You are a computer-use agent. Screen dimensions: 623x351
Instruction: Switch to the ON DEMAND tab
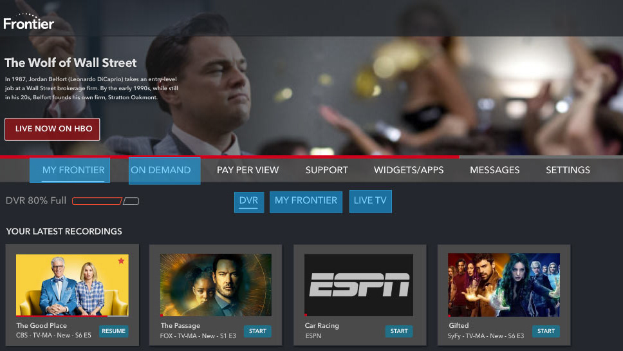pos(165,171)
